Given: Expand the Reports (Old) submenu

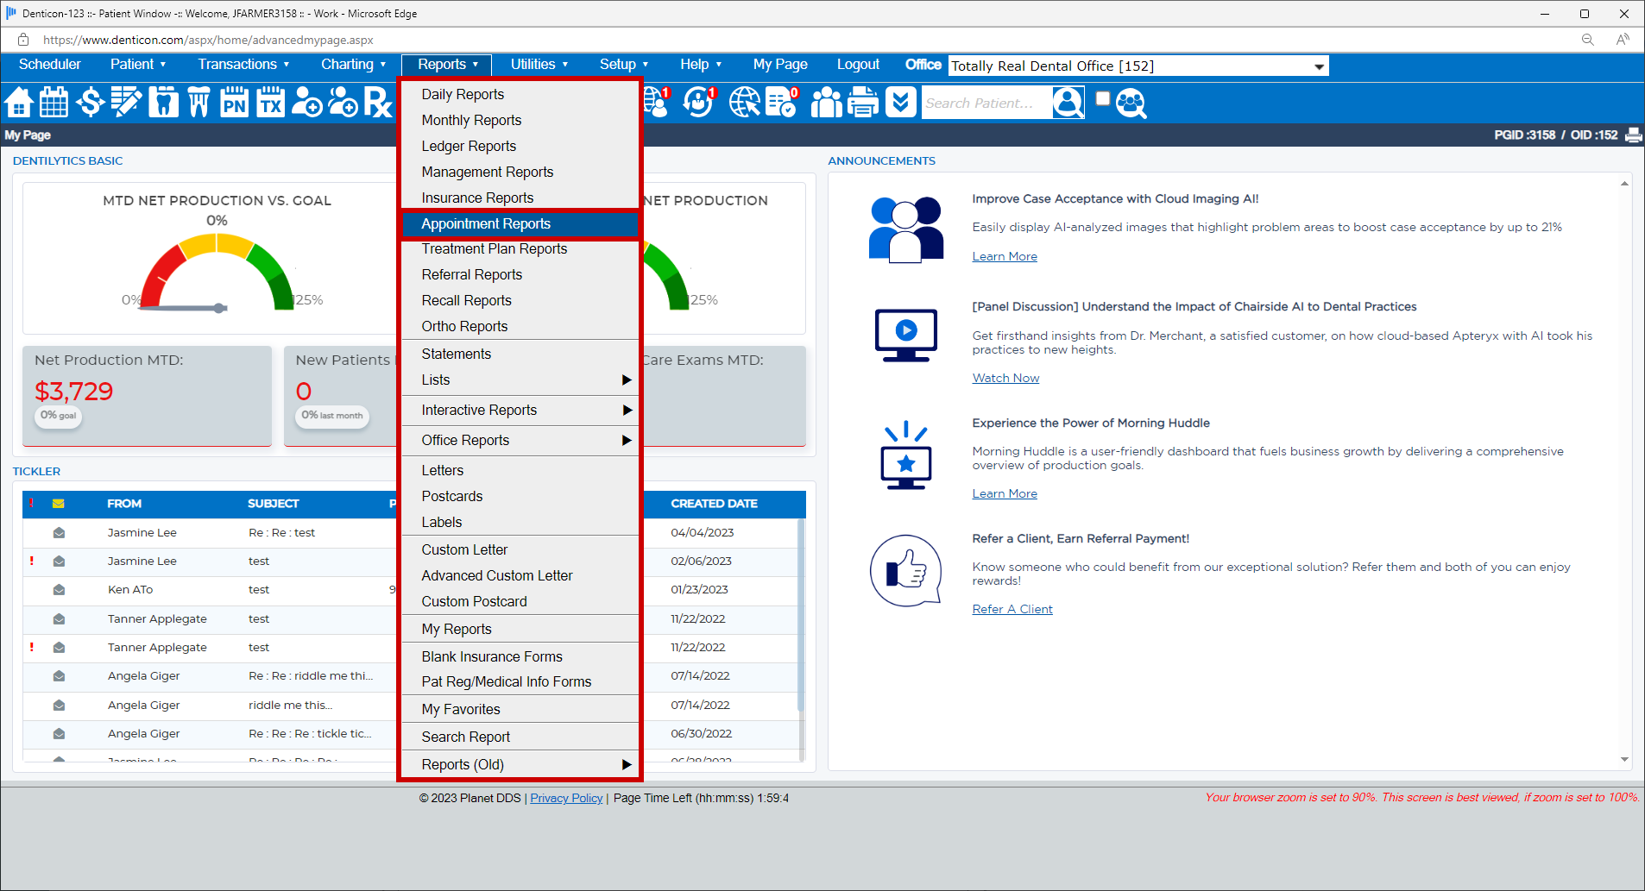Looking at the screenshot, I should click(x=520, y=765).
